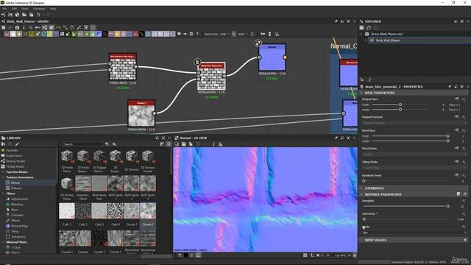The height and width of the screenshot is (265, 471).
Task: Toggle Tiling Mode inheritance button
Action: pos(457,162)
